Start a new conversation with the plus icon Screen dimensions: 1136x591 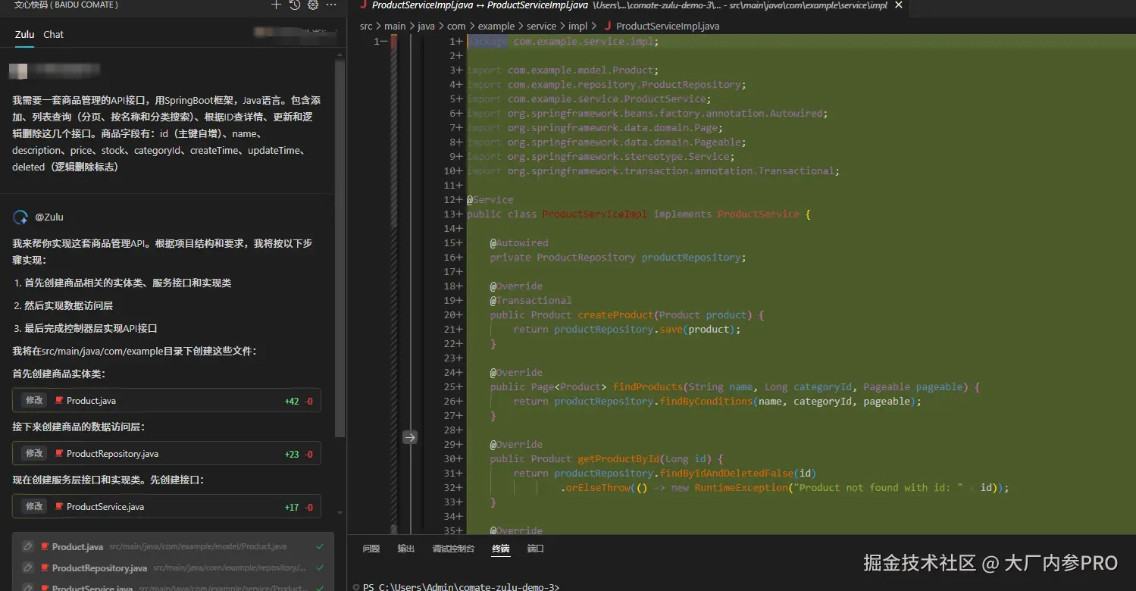pyautogui.click(x=277, y=5)
